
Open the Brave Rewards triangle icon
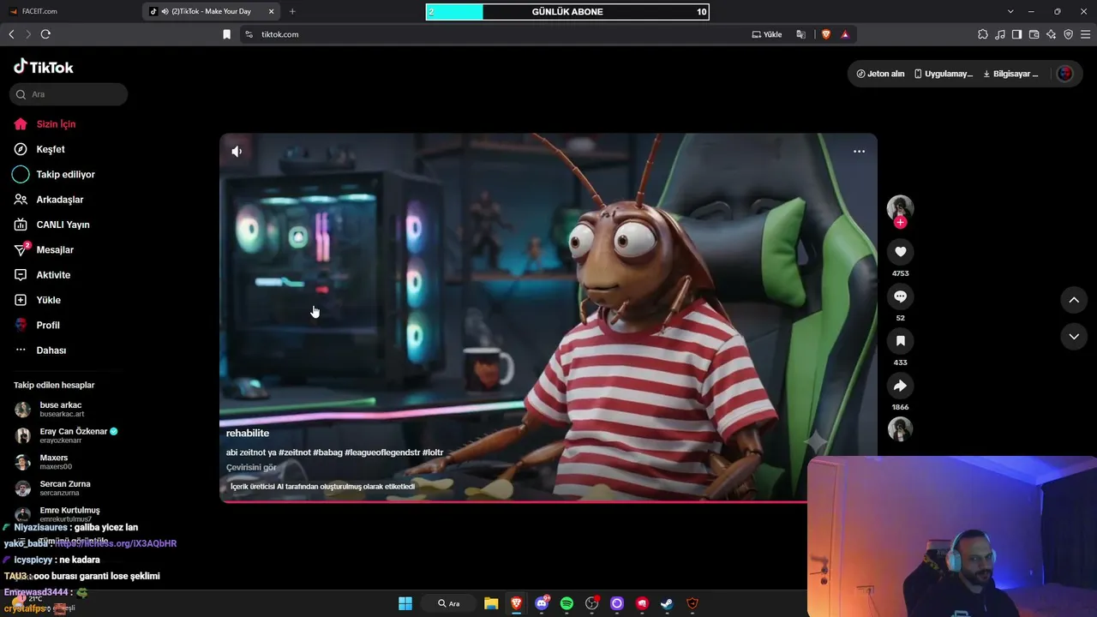845,34
